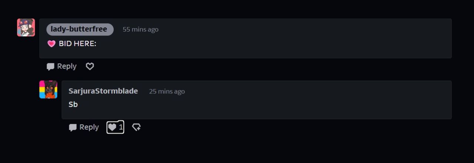
Task: Open SarjuraStormblade's avatar picture
Action: coord(48,90)
